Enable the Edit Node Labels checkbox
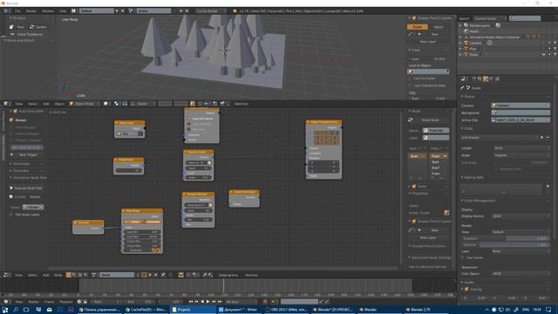The width and height of the screenshot is (558, 314). pos(11,215)
